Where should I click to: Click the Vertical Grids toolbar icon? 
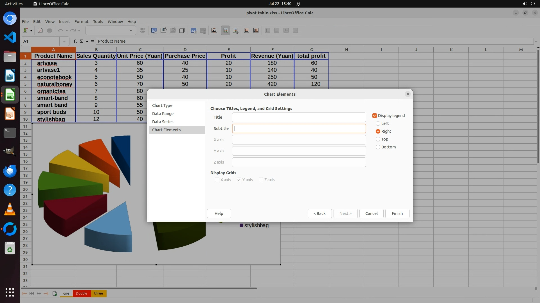pos(256,30)
